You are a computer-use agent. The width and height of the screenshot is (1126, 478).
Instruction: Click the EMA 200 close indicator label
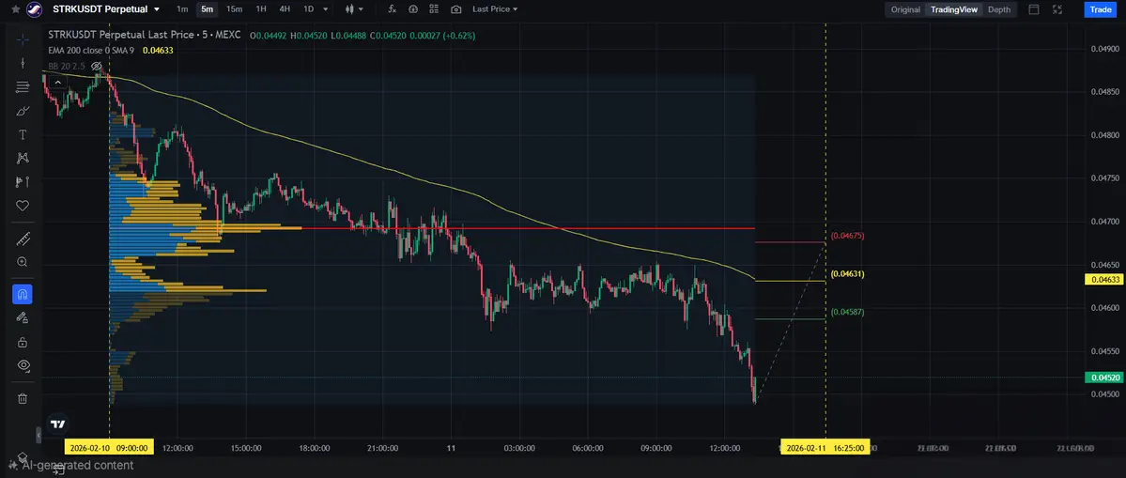coord(91,50)
